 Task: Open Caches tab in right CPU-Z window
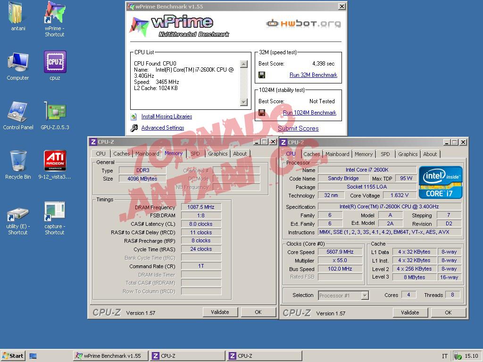311,154
